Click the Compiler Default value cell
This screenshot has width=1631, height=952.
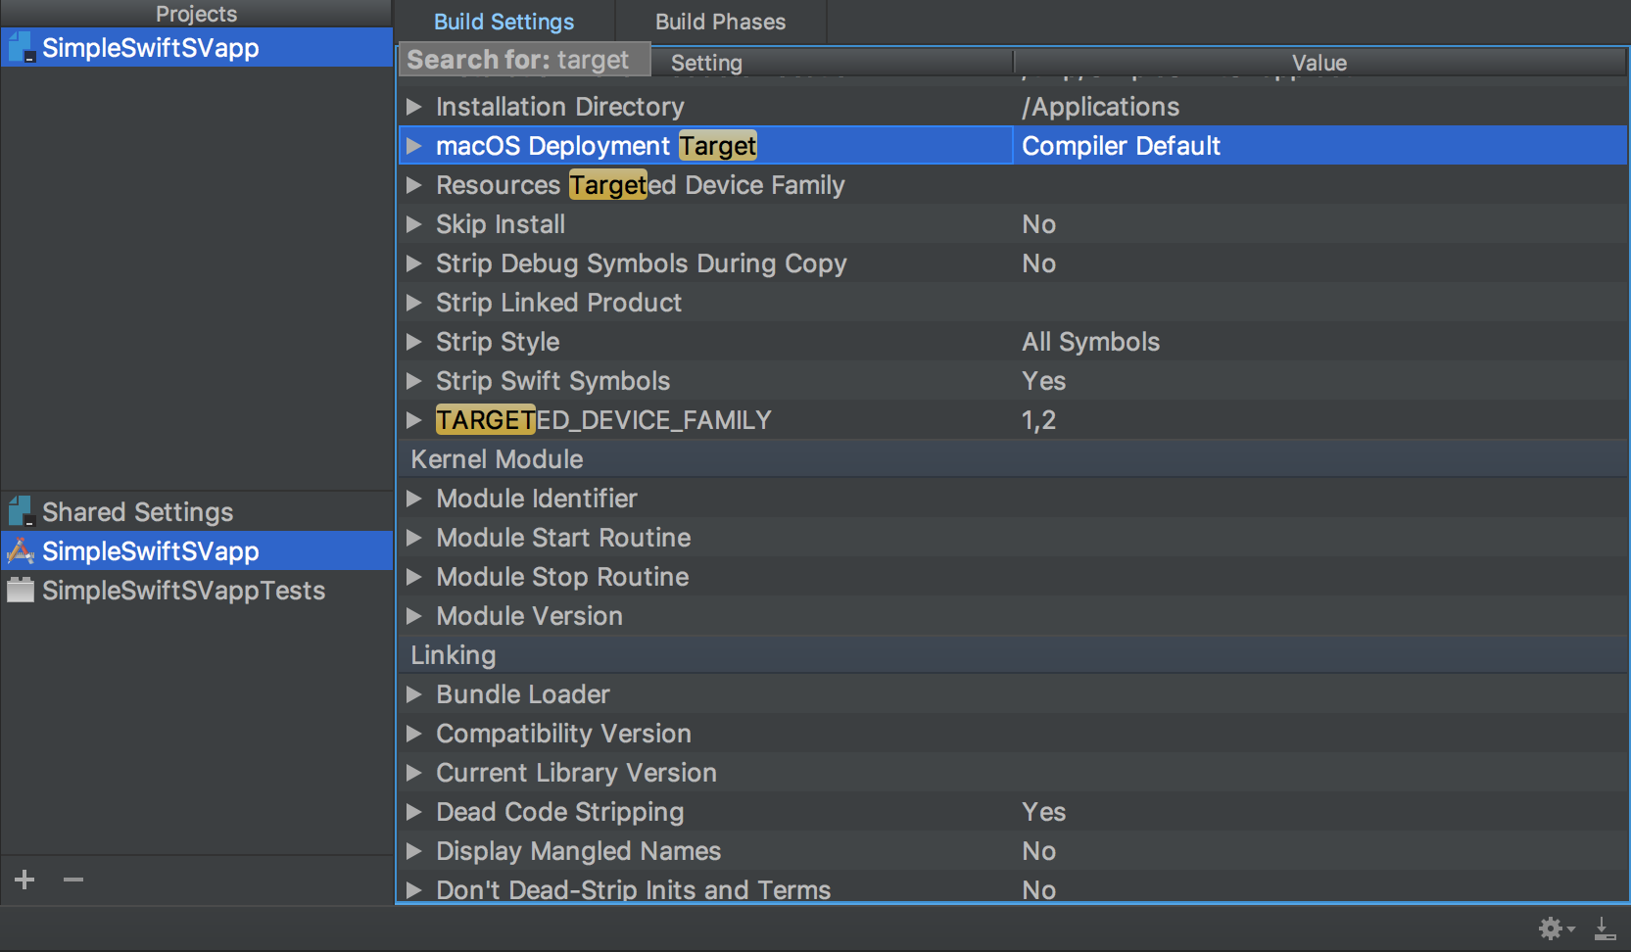tap(1121, 146)
